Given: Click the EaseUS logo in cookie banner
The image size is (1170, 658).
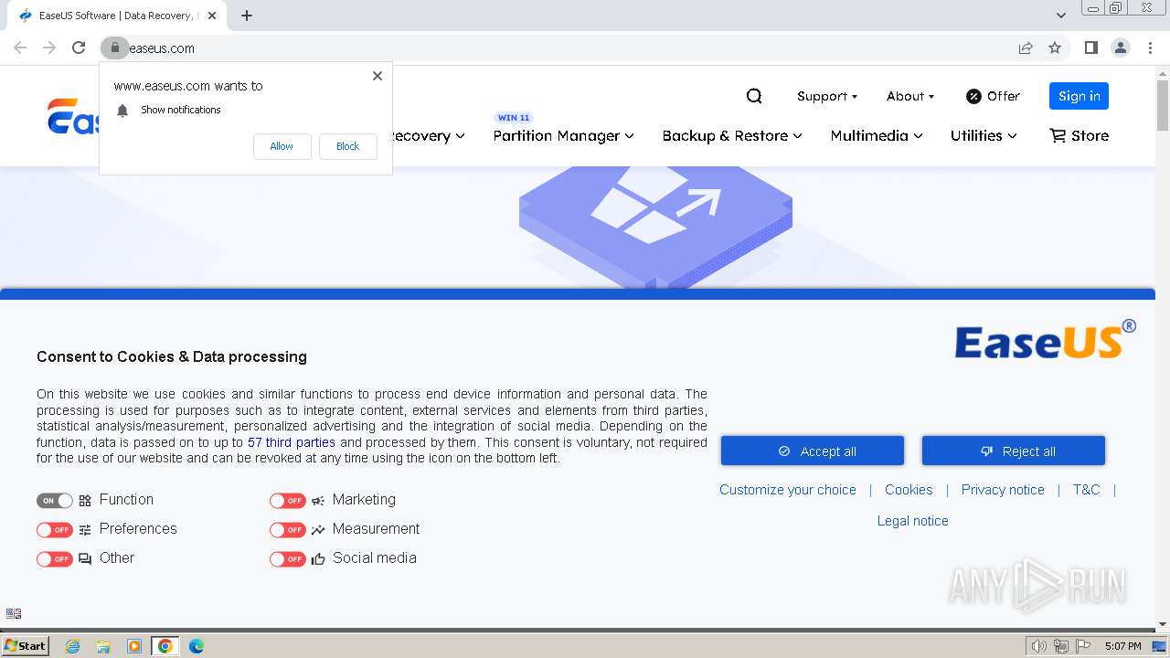Looking at the screenshot, I should click(x=1046, y=339).
